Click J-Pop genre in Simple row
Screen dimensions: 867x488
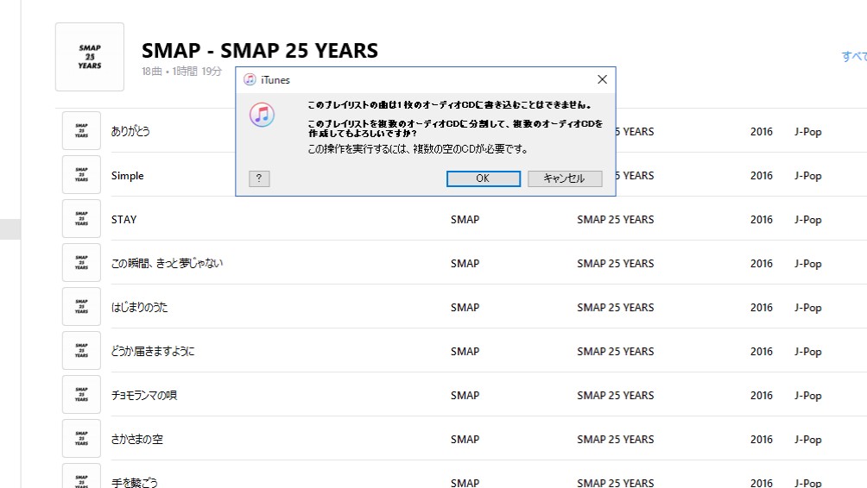807,176
